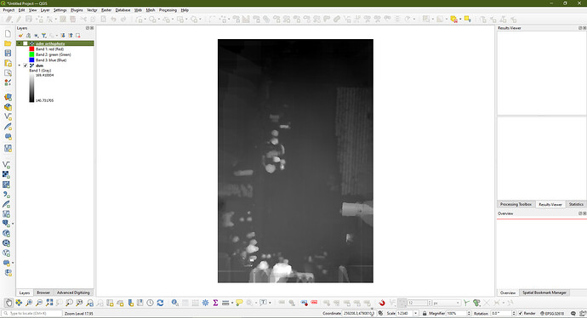The image size is (587, 318).
Task: Click Expand All icon in Layers panel
Action: 62,36
